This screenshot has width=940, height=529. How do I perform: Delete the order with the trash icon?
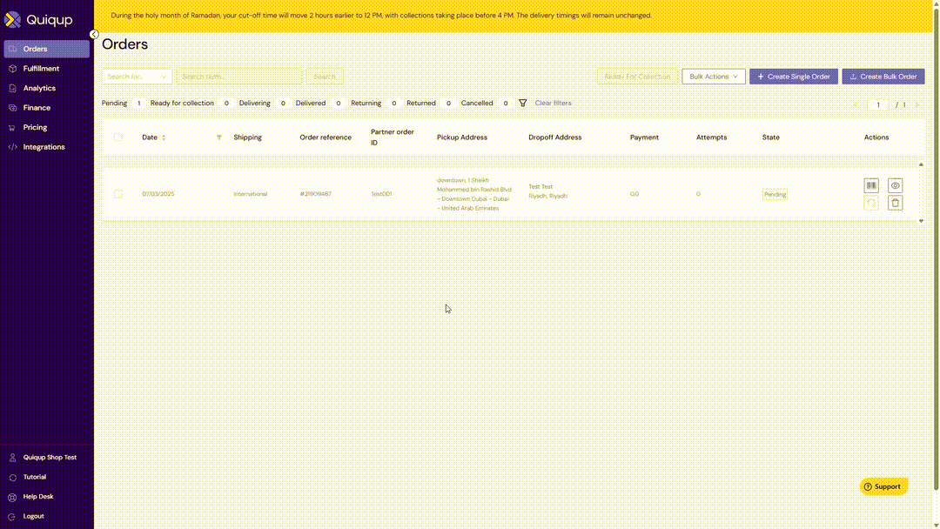pos(895,203)
